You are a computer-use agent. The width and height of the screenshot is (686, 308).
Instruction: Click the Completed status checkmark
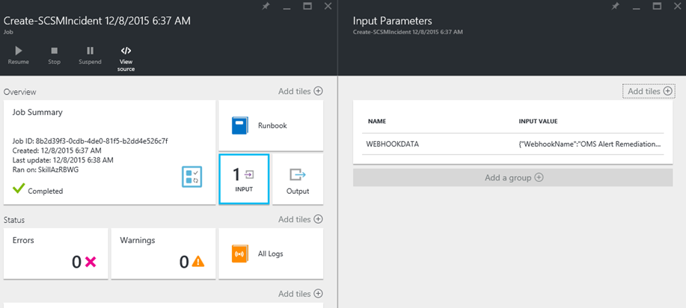click(x=18, y=190)
